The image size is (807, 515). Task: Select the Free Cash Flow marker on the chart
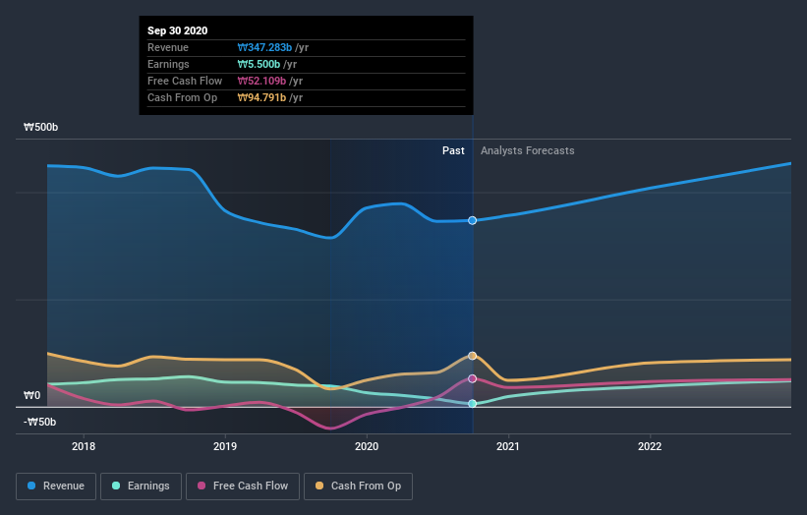(472, 378)
